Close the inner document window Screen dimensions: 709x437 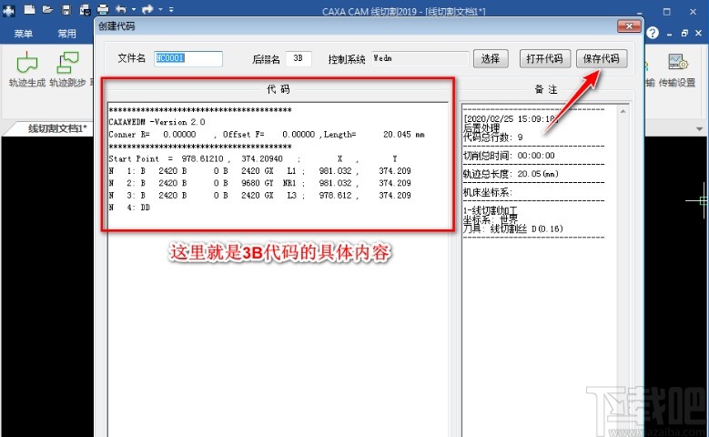699,33
